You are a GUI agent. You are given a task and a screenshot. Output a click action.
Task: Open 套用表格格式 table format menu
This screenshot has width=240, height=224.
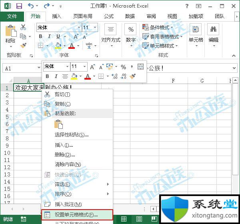(162, 36)
